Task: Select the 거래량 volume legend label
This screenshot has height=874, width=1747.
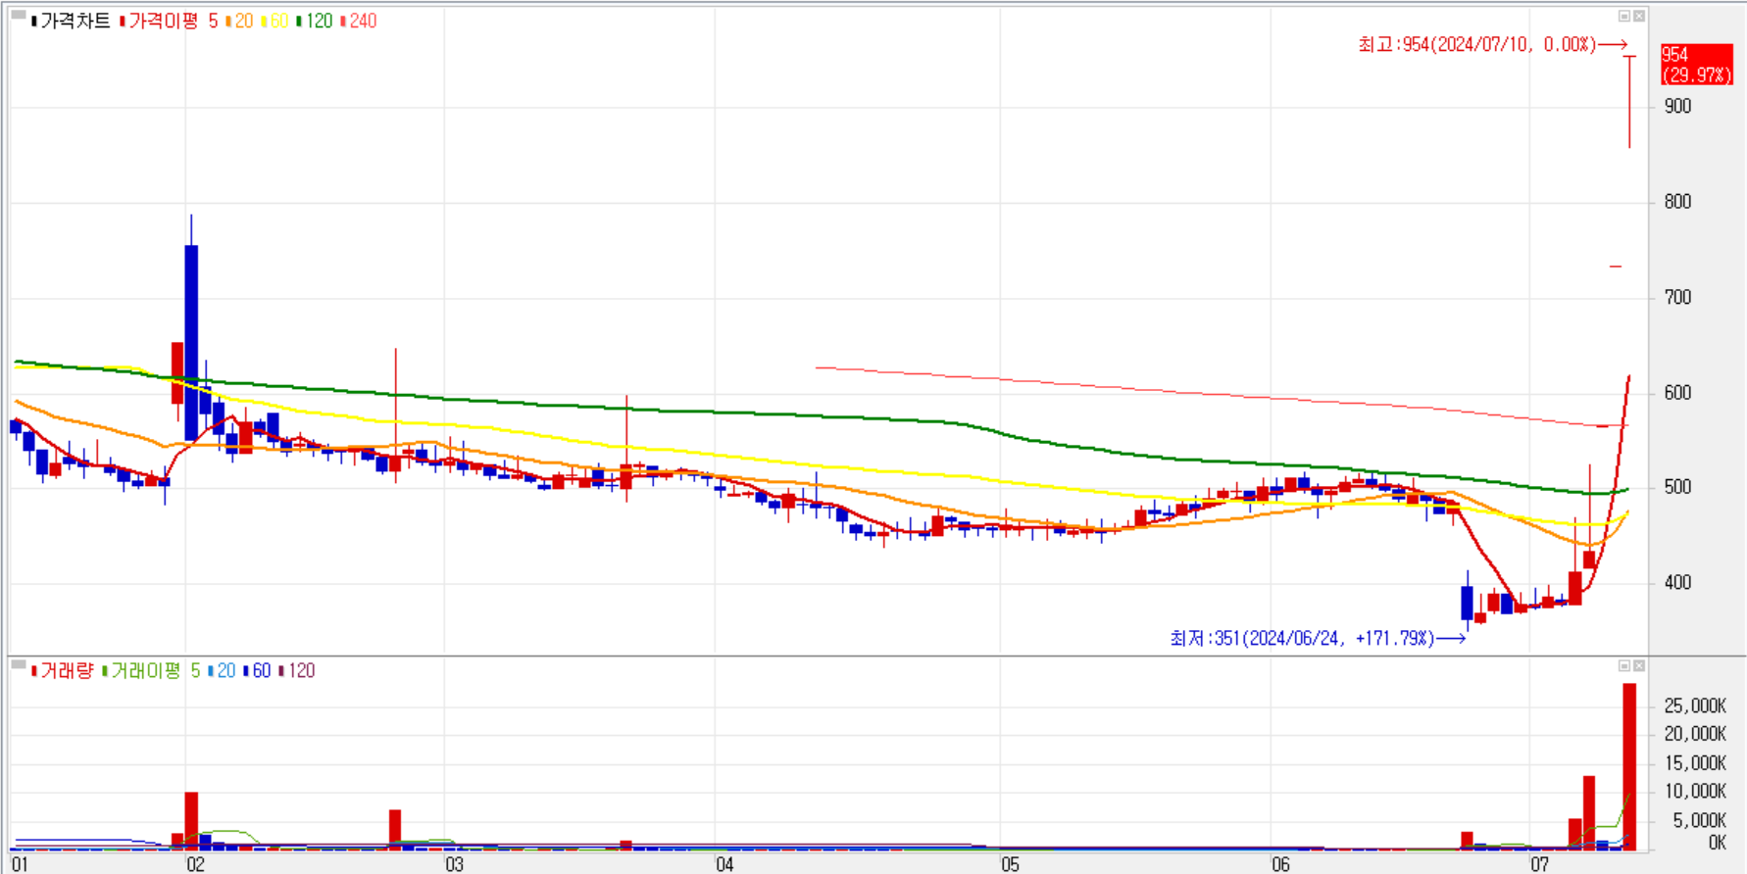Action: [63, 670]
